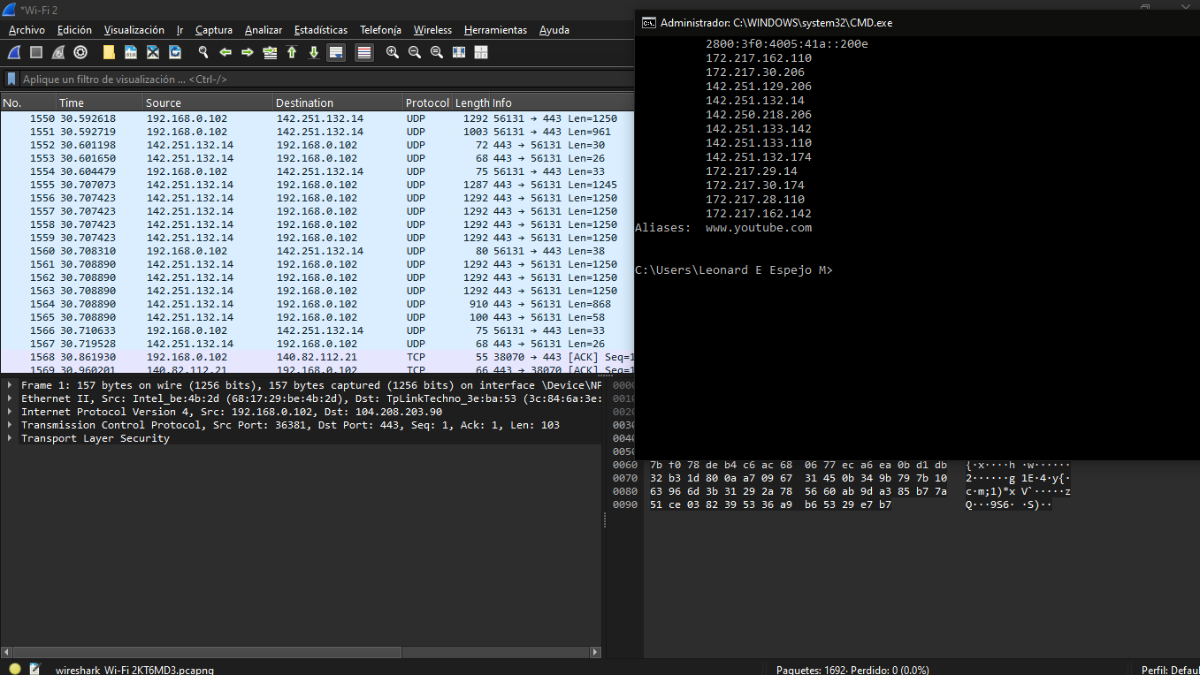Click capture file name in status bar

point(134,670)
